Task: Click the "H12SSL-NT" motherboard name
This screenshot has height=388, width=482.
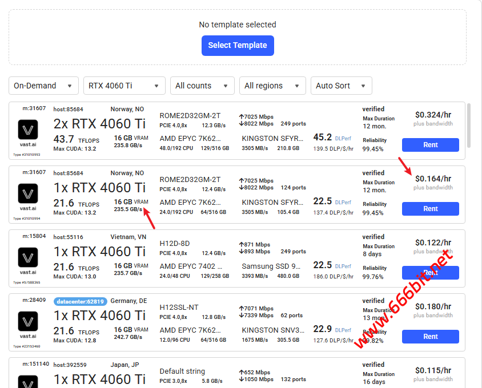Action: tap(179, 308)
